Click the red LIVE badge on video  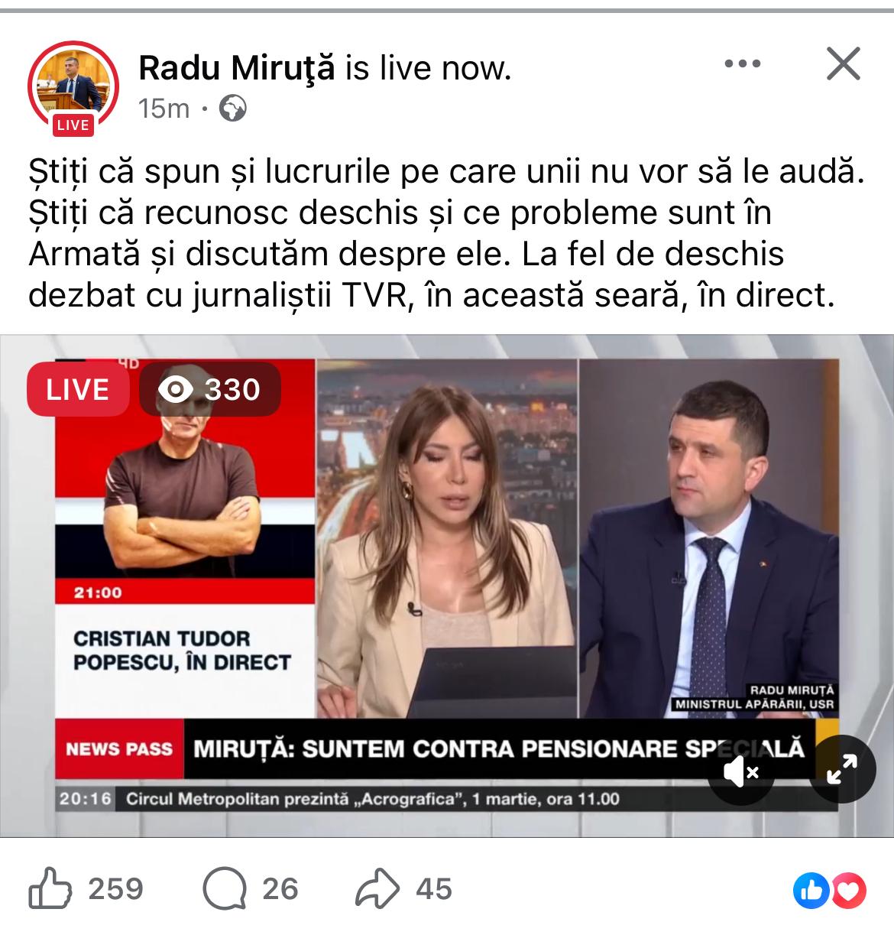coord(78,389)
